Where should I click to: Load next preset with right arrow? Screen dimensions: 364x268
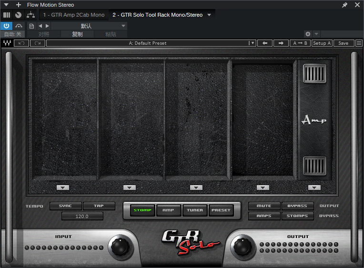click(281, 43)
